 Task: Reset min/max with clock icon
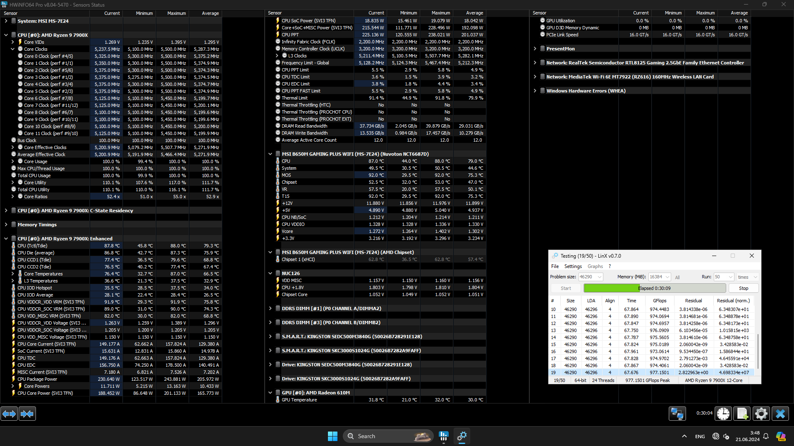click(723, 414)
